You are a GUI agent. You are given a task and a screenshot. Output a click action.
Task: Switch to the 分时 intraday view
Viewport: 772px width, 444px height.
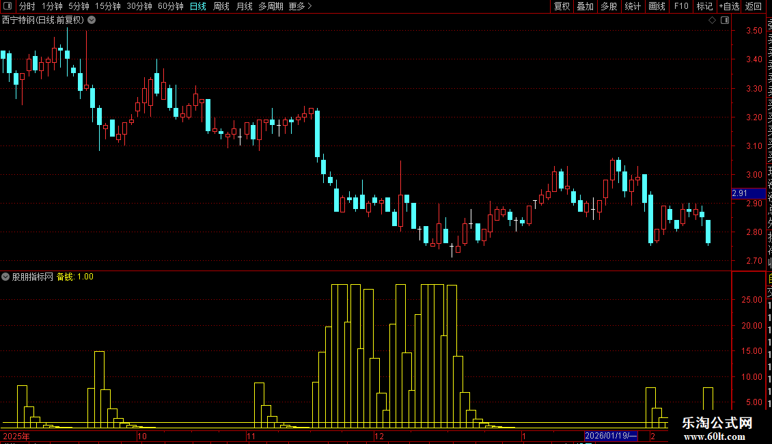tap(27, 6)
